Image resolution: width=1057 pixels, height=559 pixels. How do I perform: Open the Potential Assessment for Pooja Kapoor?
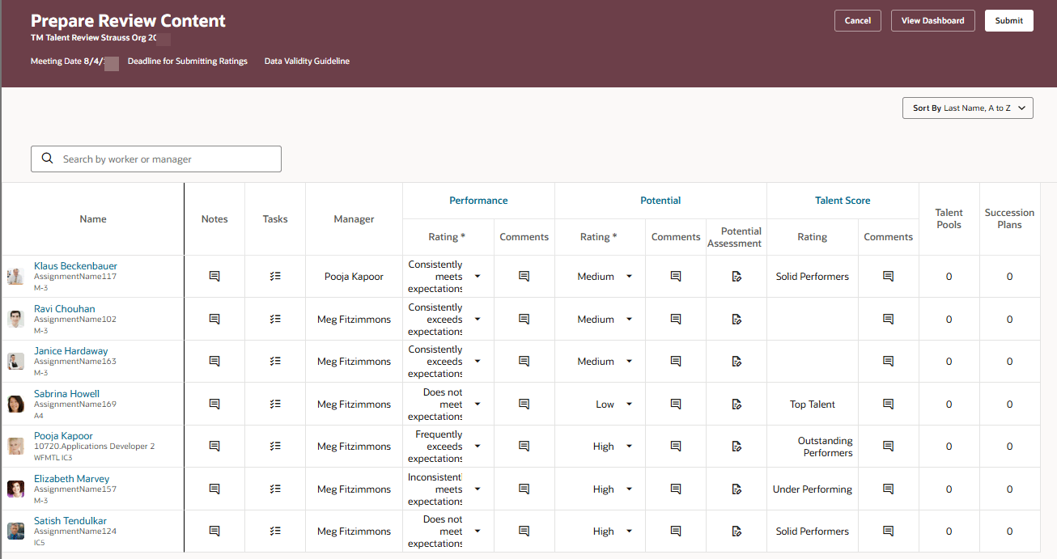(x=737, y=446)
